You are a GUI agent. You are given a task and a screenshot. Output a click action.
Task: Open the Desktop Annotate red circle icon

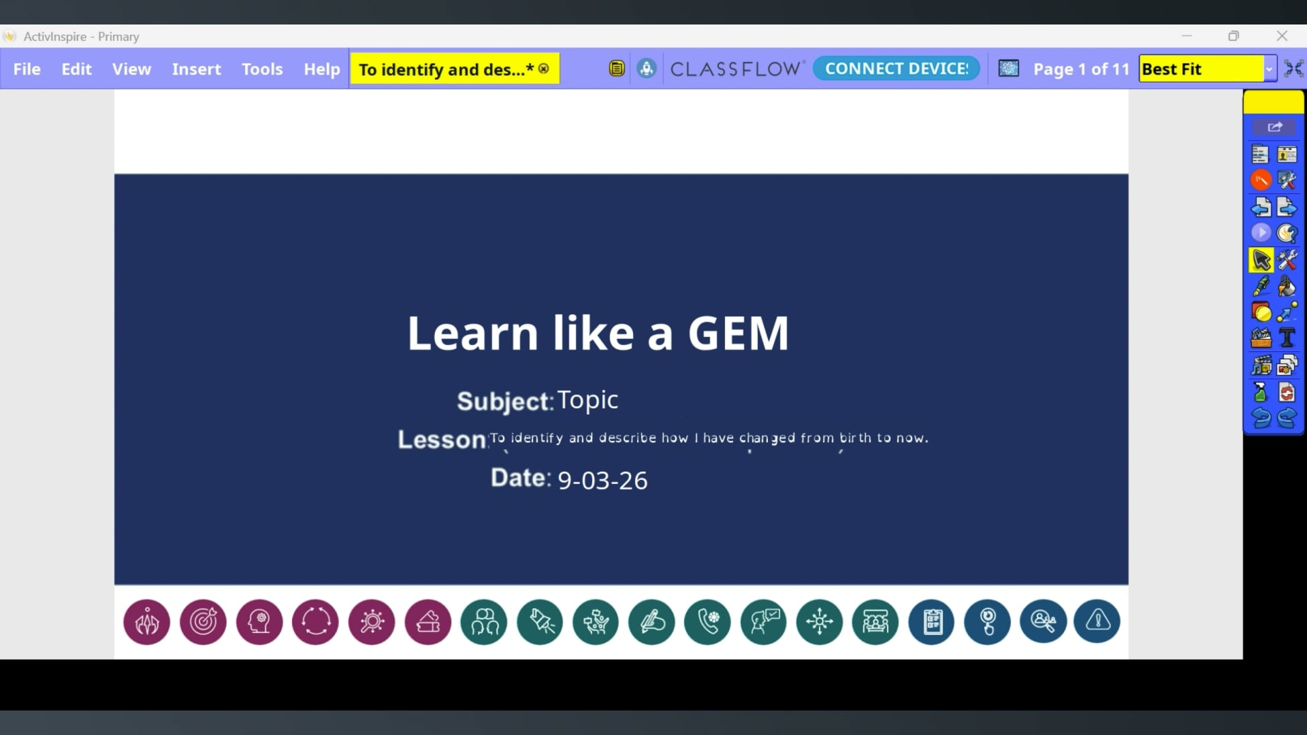1261,180
